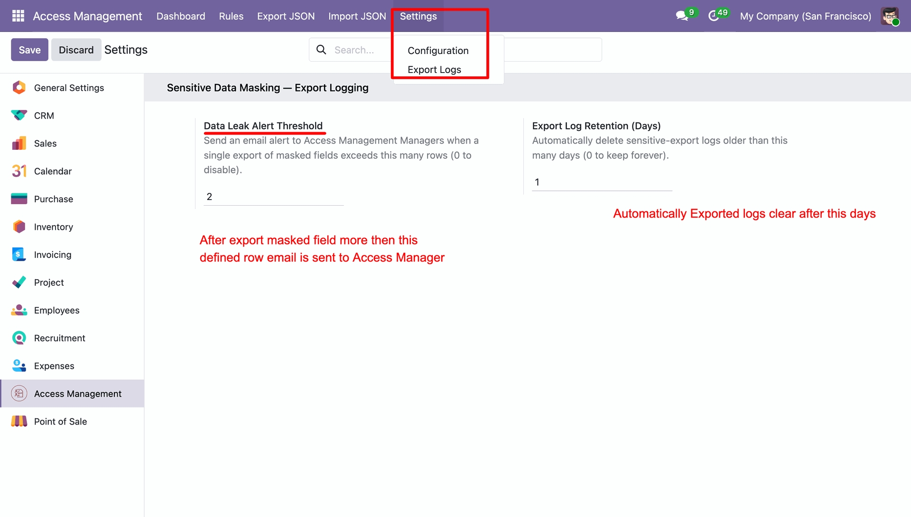Collapse the Settings dropdown menu

pyautogui.click(x=418, y=16)
